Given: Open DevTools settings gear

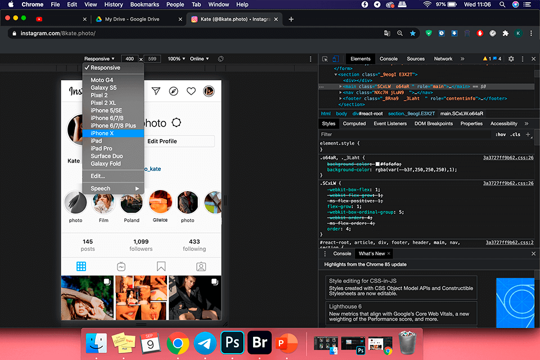Looking at the screenshot, I should (511, 58).
